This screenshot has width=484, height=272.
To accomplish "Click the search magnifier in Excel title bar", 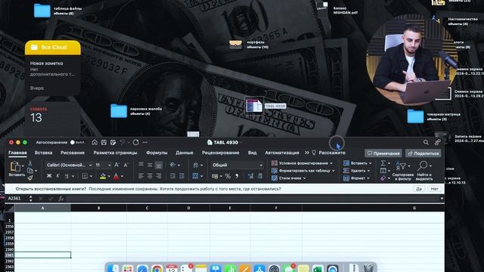I will pos(426,142).
